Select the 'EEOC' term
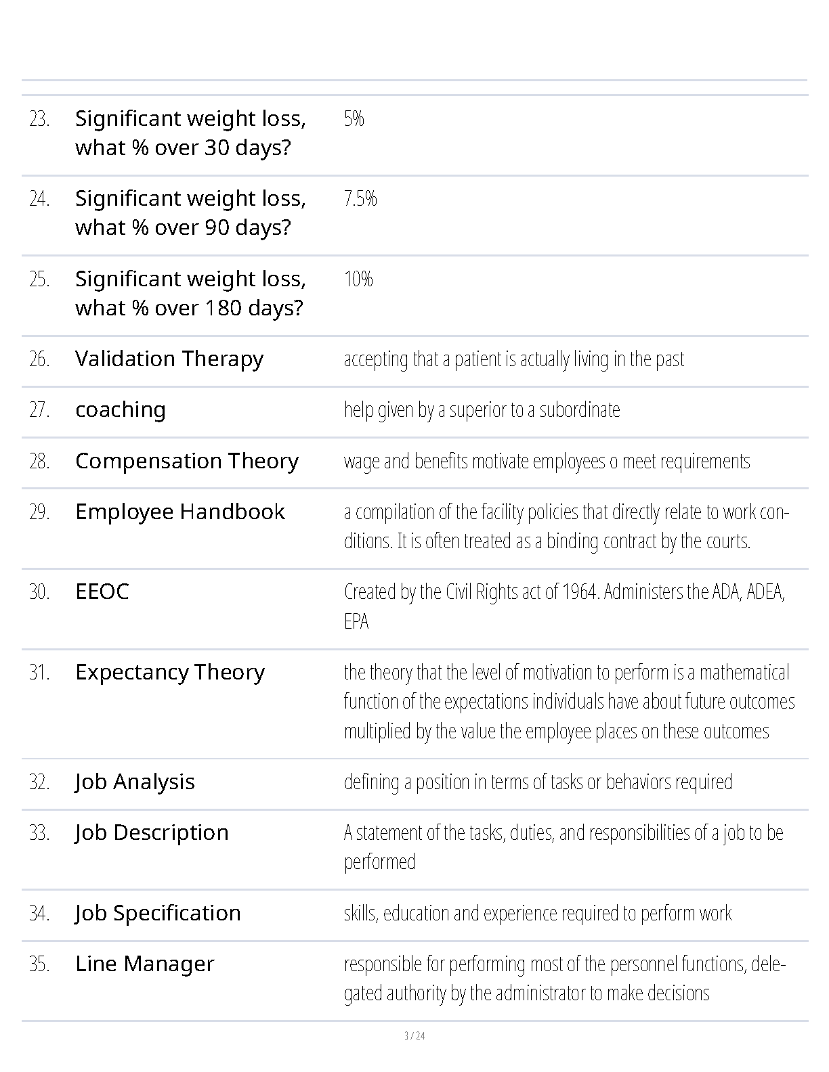 (x=102, y=591)
